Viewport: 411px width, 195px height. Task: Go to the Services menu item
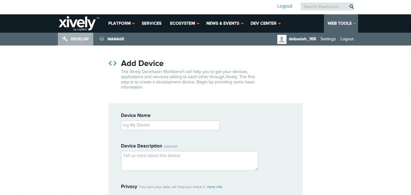click(152, 23)
